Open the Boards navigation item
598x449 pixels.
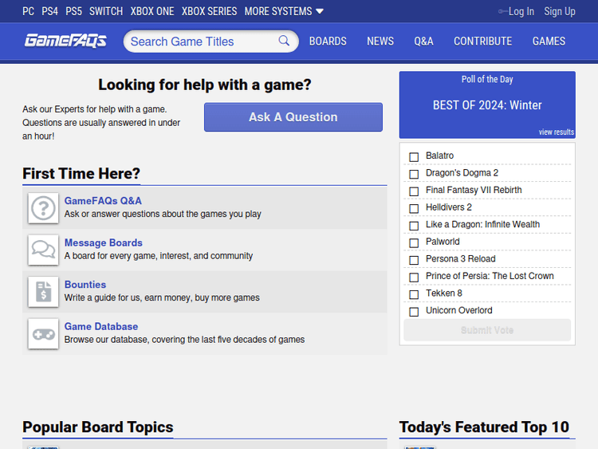point(328,41)
